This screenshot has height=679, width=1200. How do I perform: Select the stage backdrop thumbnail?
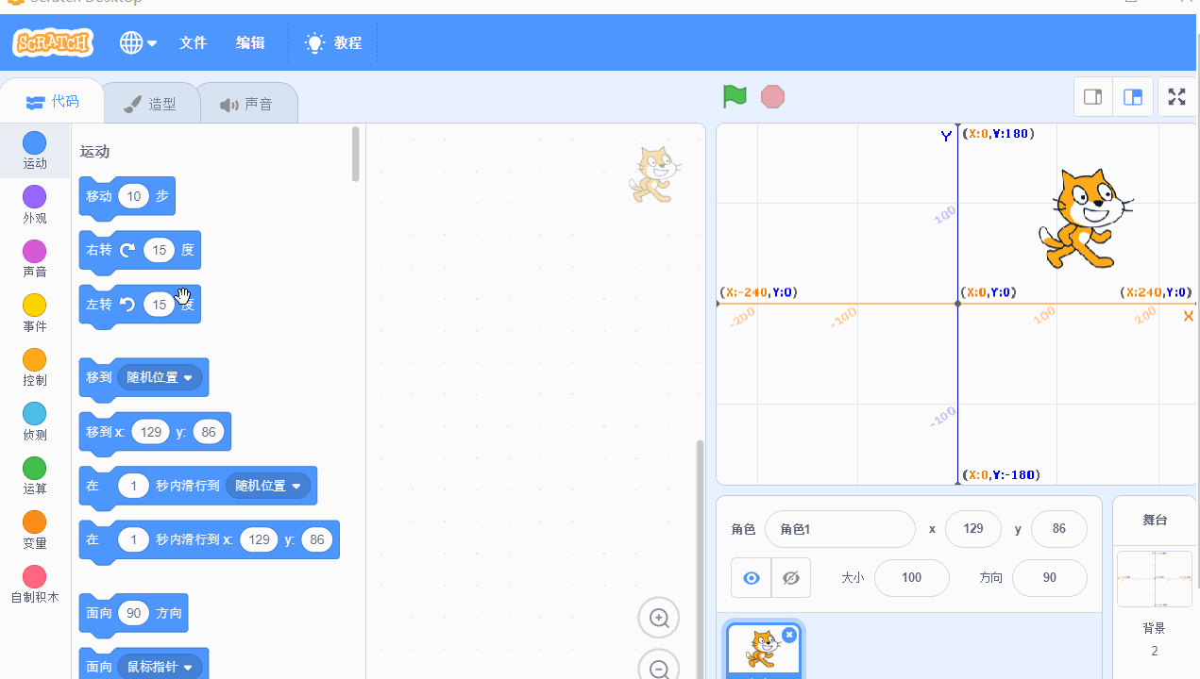(1154, 579)
